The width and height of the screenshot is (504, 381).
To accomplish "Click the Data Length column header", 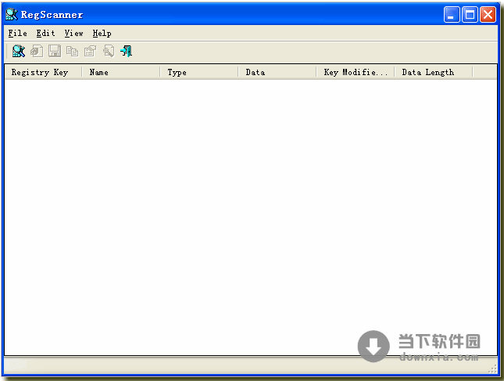I will [x=433, y=72].
